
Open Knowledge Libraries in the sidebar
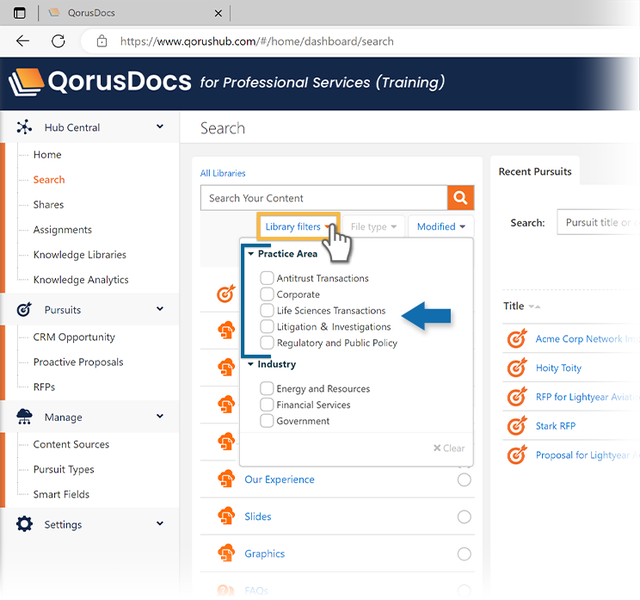[x=80, y=255]
